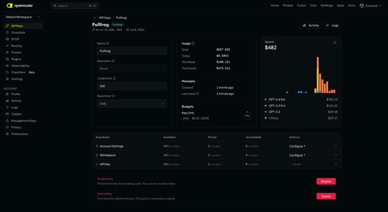Click the orange GPT-5.6 Sol legend dot
Screen dimensions: 388x212
pos(266,99)
